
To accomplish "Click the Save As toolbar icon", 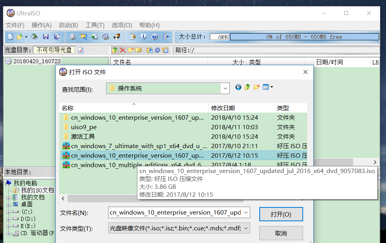I will (57, 37).
